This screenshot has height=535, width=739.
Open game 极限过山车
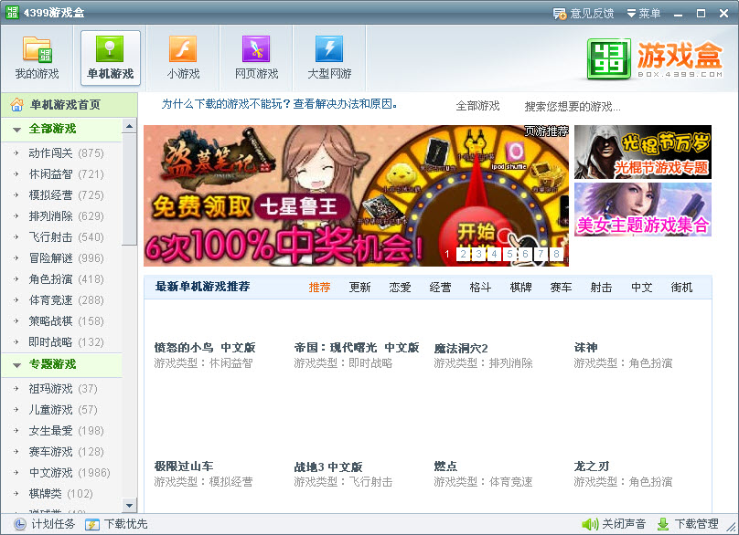[184, 467]
